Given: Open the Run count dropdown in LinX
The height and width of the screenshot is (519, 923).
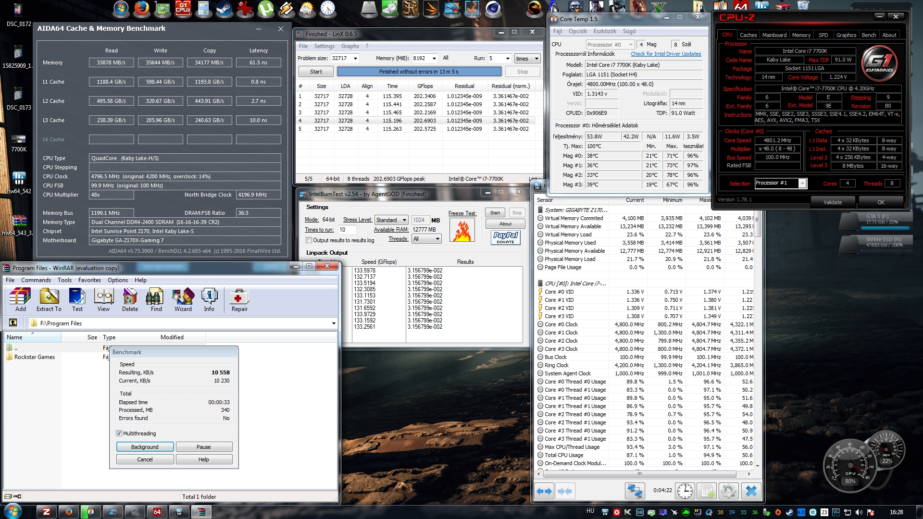Looking at the screenshot, I should [508, 58].
